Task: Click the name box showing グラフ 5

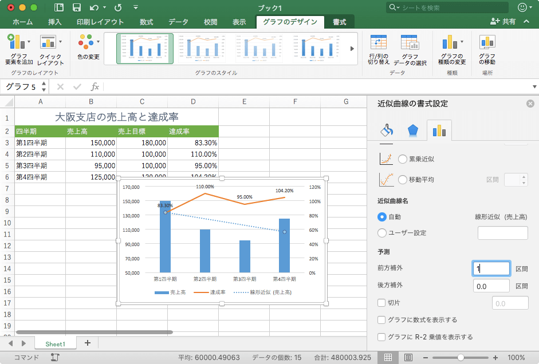Action: pyautogui.click(x=21, y=86)
